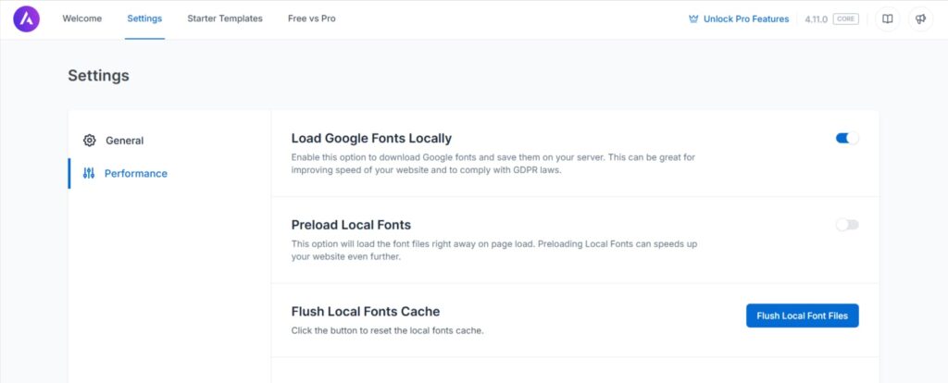Open the Starter Templates tab
Viewport: 948px width, 383px height.
pos(225,19)
